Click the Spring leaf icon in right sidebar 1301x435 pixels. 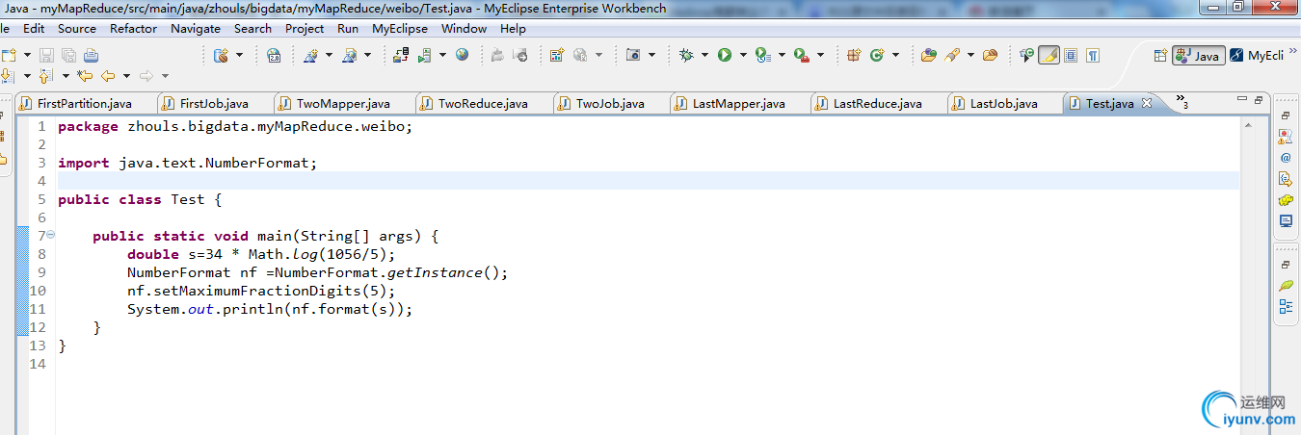pos(1285,286)
